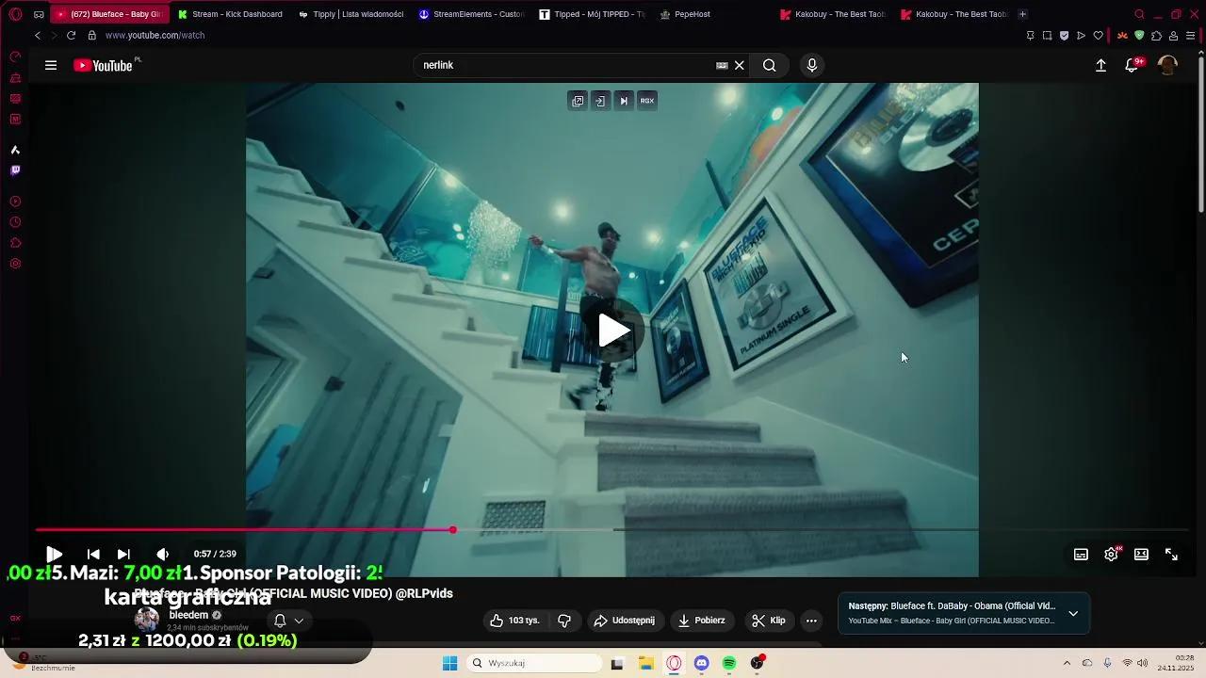Click the address bar URL youtube.com/watch
Screen dimensions: 1206x678
(x=155, y=35)
